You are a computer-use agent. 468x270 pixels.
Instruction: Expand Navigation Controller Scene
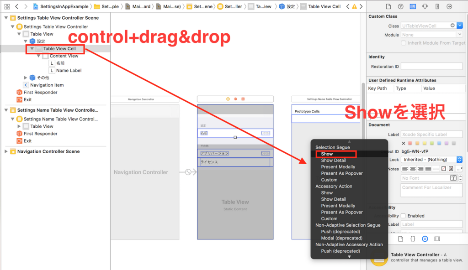coord(6,151)
